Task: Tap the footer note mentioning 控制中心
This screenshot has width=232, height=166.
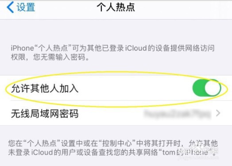Action: point(113,148)
